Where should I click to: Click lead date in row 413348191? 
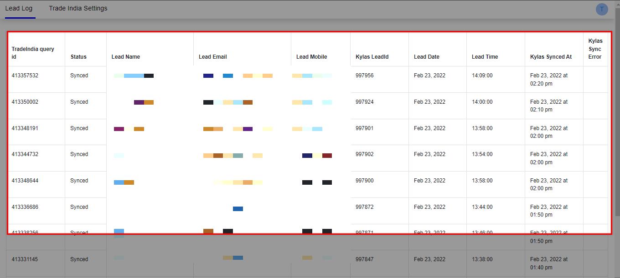tap(429, 128)
